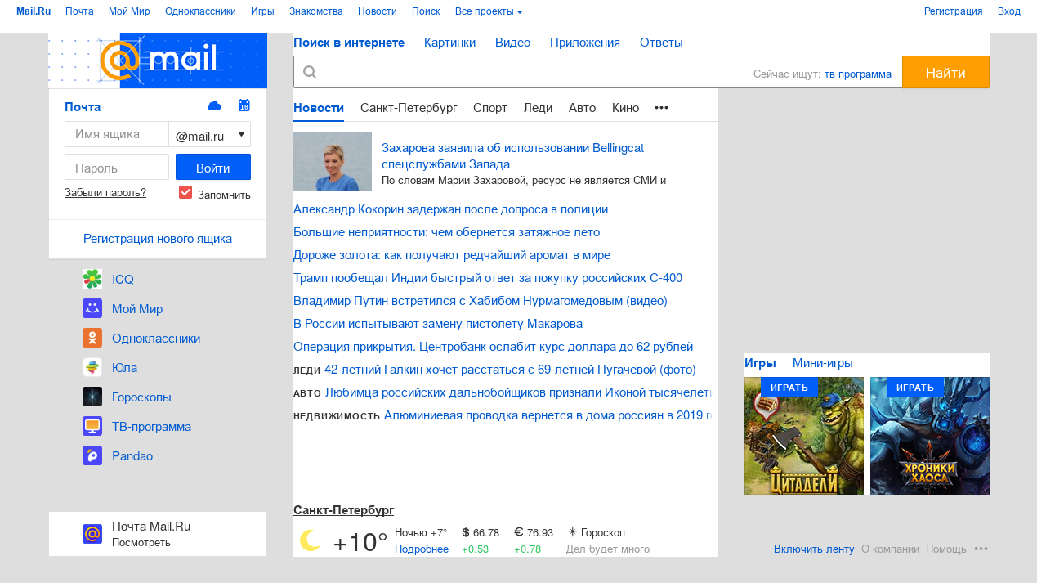Switch to Новости tab
Viewport: 1037px width, 583px height.
point(319,107)
